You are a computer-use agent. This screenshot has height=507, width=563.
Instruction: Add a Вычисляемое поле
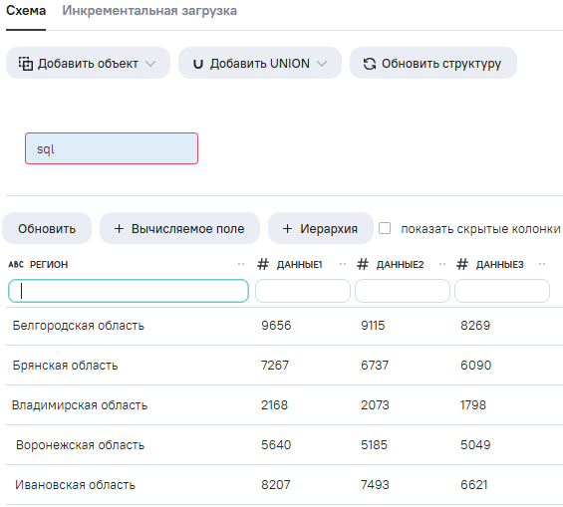pyautogui.click(x=179, y=228)
